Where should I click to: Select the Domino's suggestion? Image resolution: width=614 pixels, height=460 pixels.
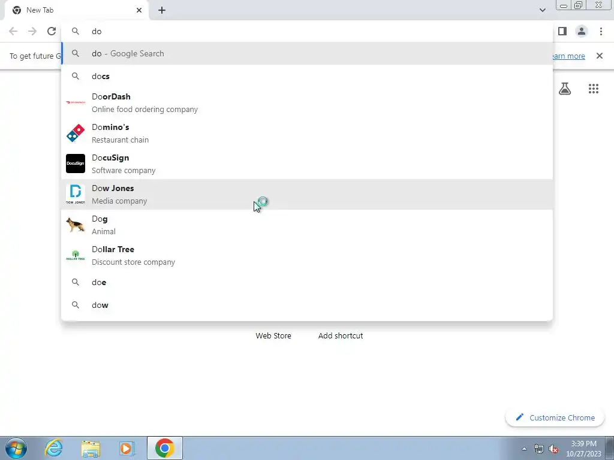307,134
